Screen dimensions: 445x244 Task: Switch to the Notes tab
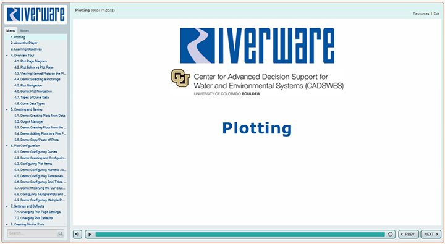24,30
